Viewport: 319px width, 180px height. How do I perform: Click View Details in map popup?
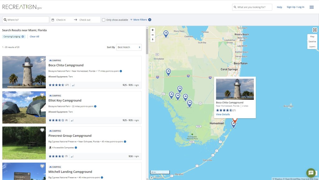pos(223,114)
